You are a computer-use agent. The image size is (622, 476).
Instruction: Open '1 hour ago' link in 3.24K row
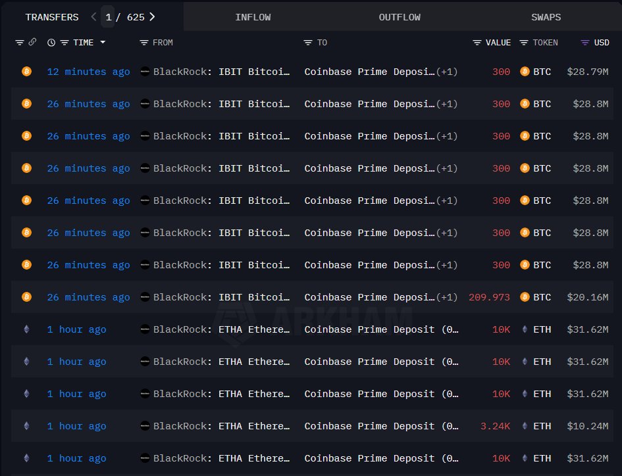tap(76, 426)
